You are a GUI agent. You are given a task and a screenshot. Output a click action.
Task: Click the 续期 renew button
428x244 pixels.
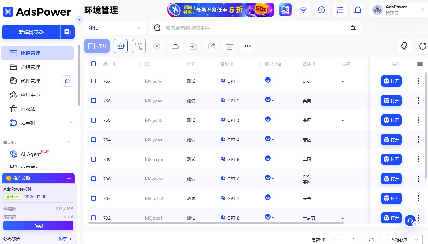click(x=38, y=225)
